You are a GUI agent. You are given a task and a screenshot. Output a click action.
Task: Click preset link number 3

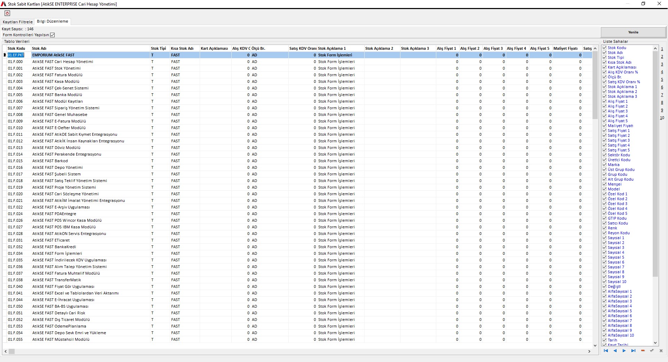click(x=662, y=64)
